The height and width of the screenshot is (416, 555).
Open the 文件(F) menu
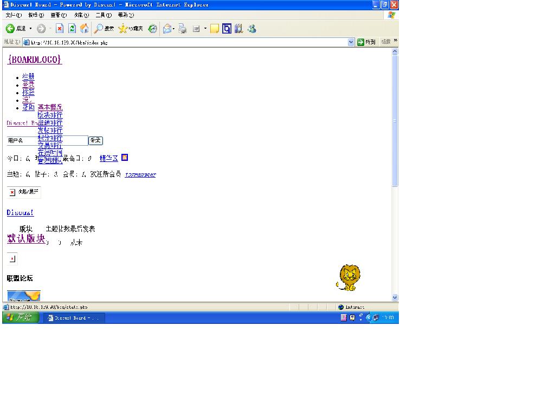14,15
